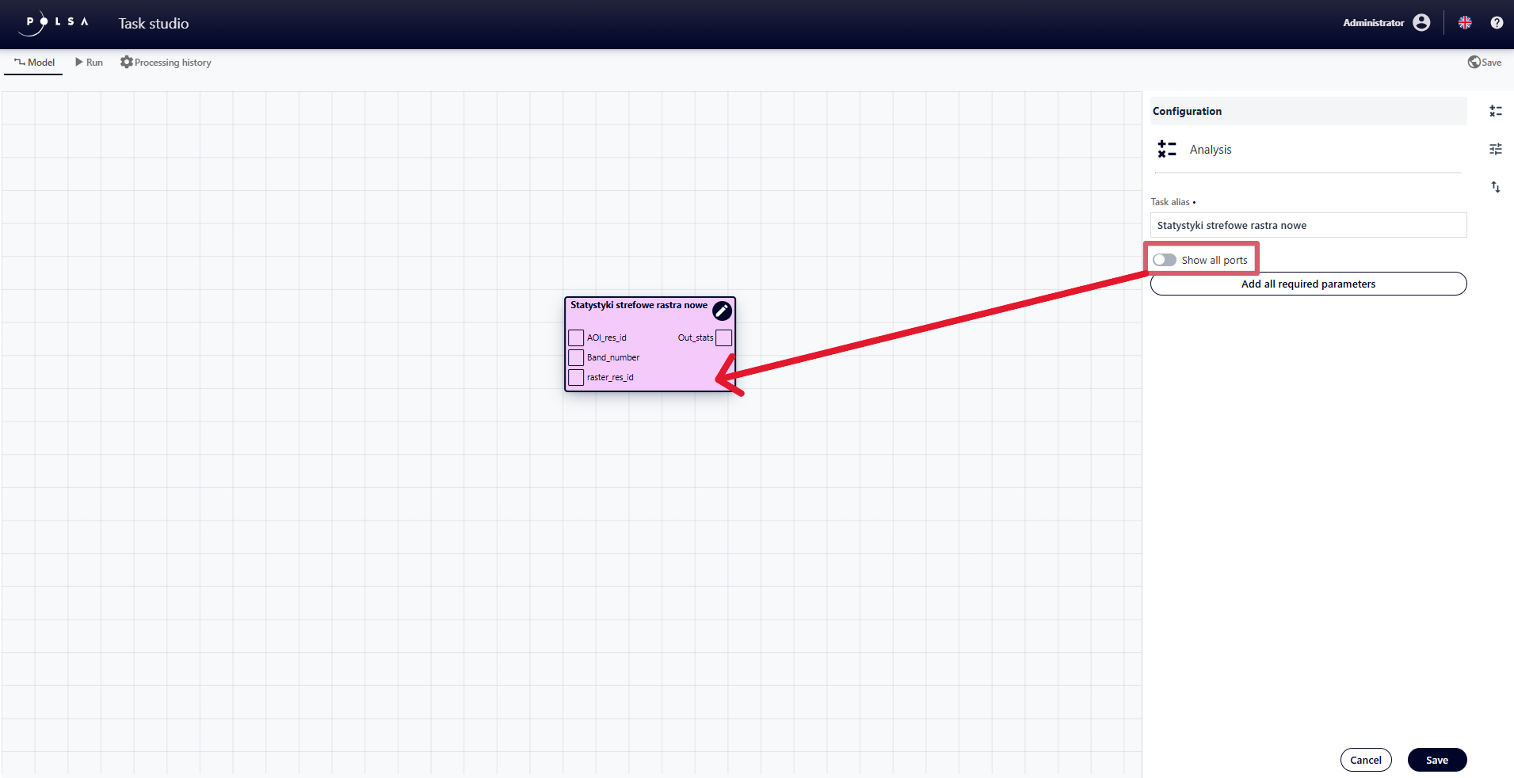Viewport: 1514px width, 778px height.
Task: Change language using the UK flag icon
Action: pyautogui.click(x=1465, y=23)
